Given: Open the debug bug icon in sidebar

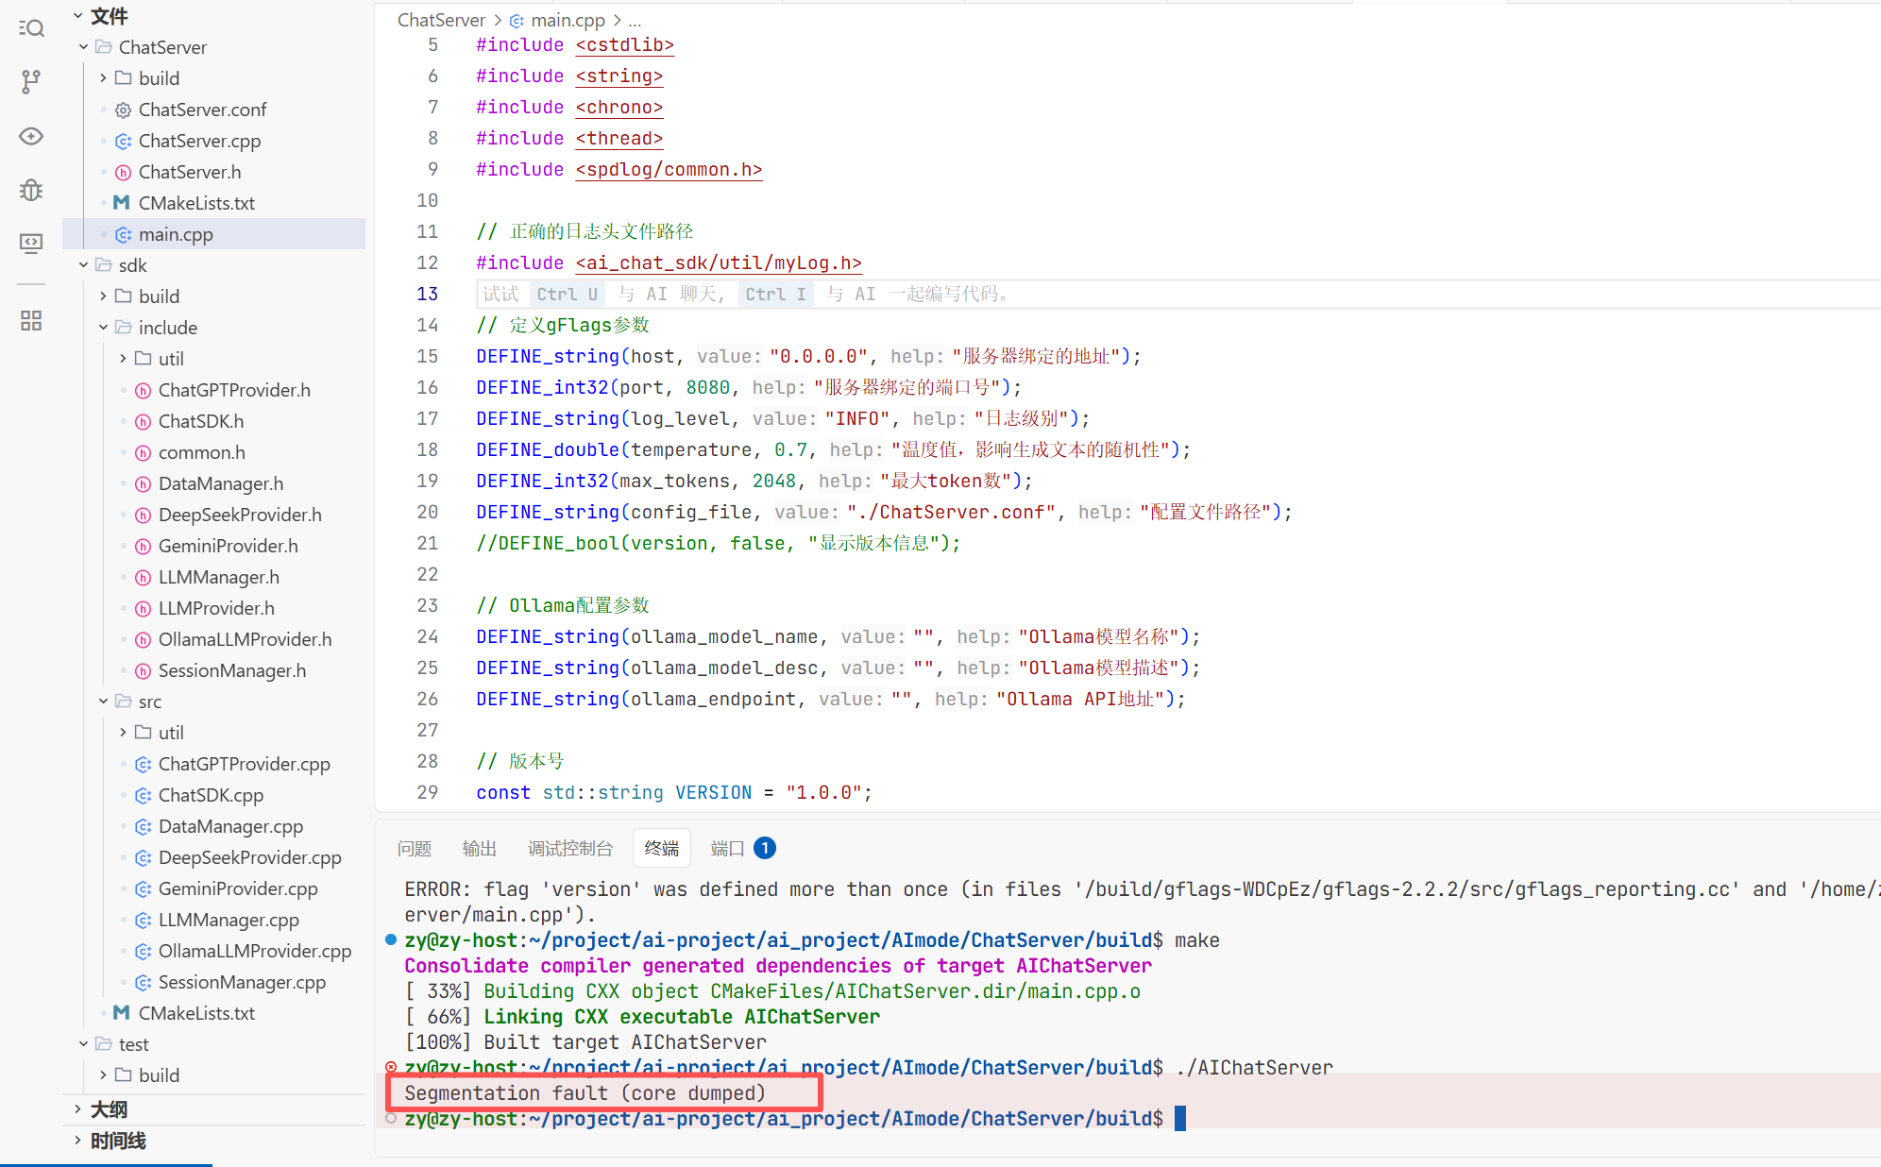Looking at the screenshot, I should 31,190.
